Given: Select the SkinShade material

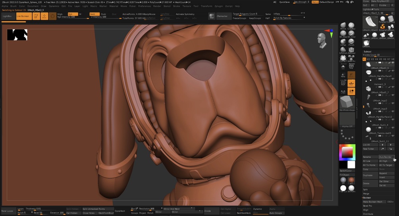Looking at the screenshot, I should coord(351,189).
